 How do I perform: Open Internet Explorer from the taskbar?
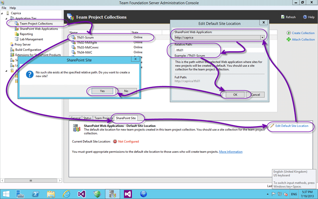(x=66, y=194)
